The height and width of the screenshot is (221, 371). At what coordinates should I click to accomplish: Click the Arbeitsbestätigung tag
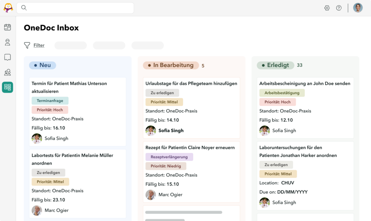(x=282, y=93)
